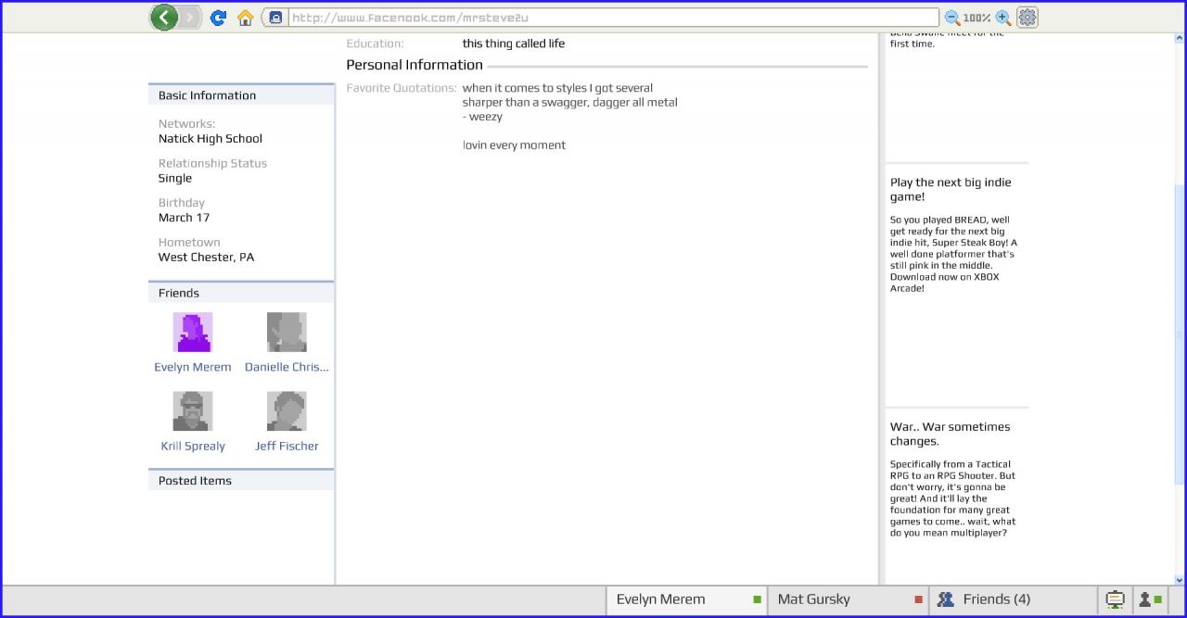The image size is (1187, 618).
Task: Click the URL address bar field
Action: coord(612,18)
